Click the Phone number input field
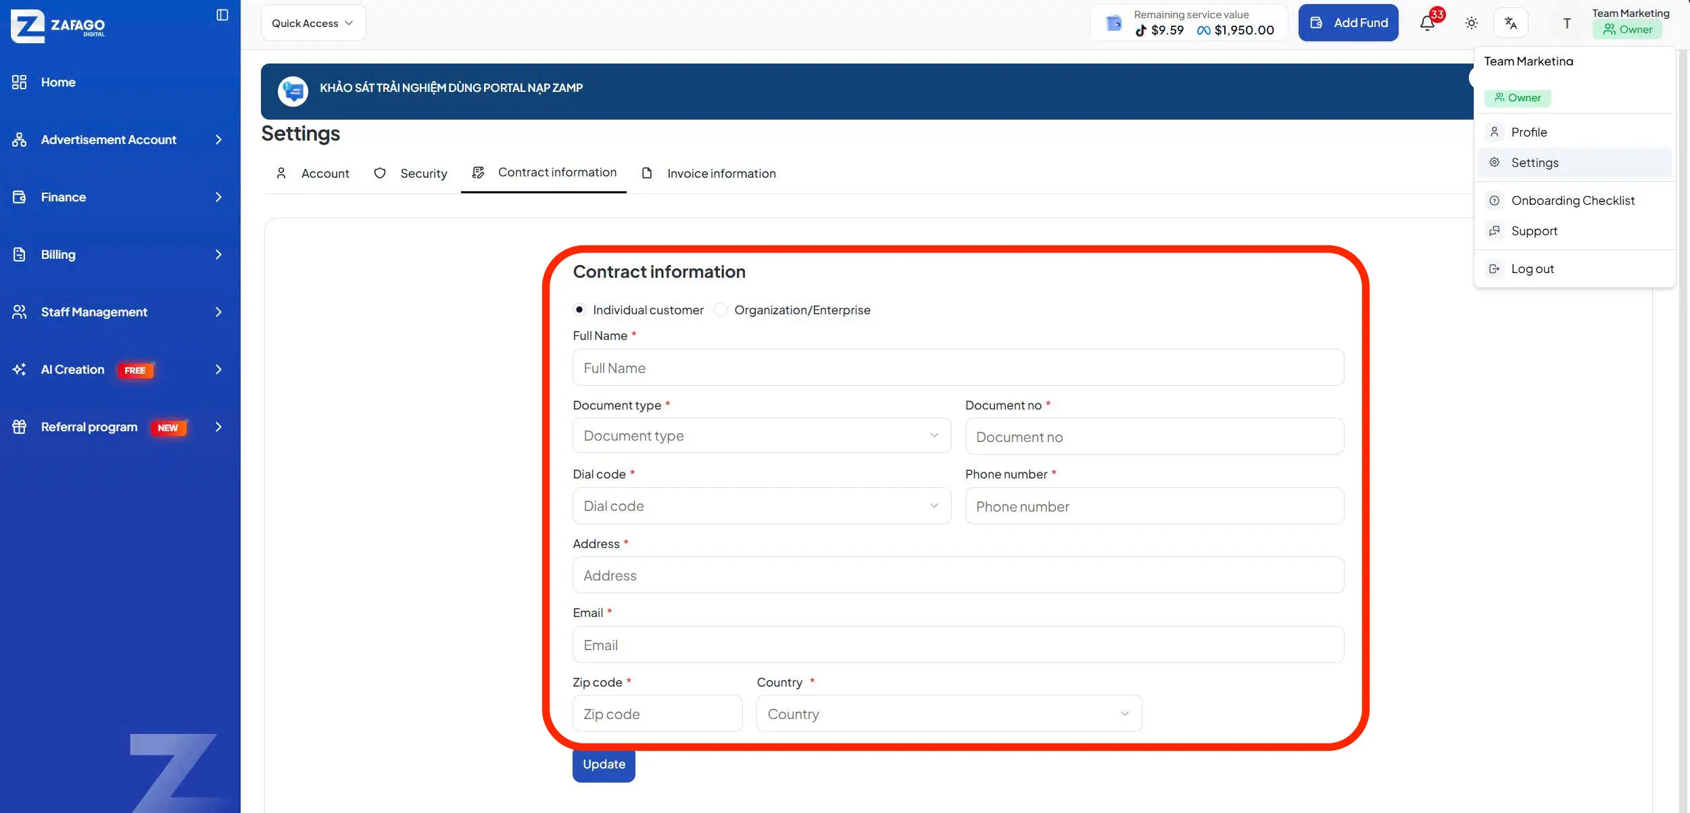1690x813 pixels. (1155, 506)
